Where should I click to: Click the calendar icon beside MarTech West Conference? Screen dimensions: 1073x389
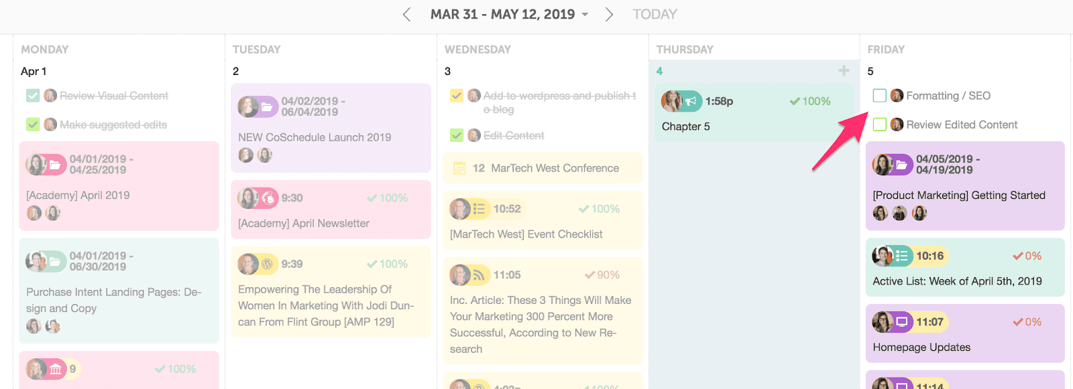click(x=459, y=168)
